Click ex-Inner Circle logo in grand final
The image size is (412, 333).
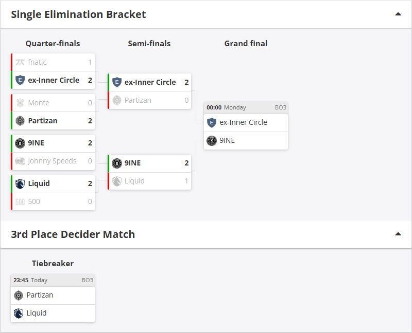click(211, 122)
